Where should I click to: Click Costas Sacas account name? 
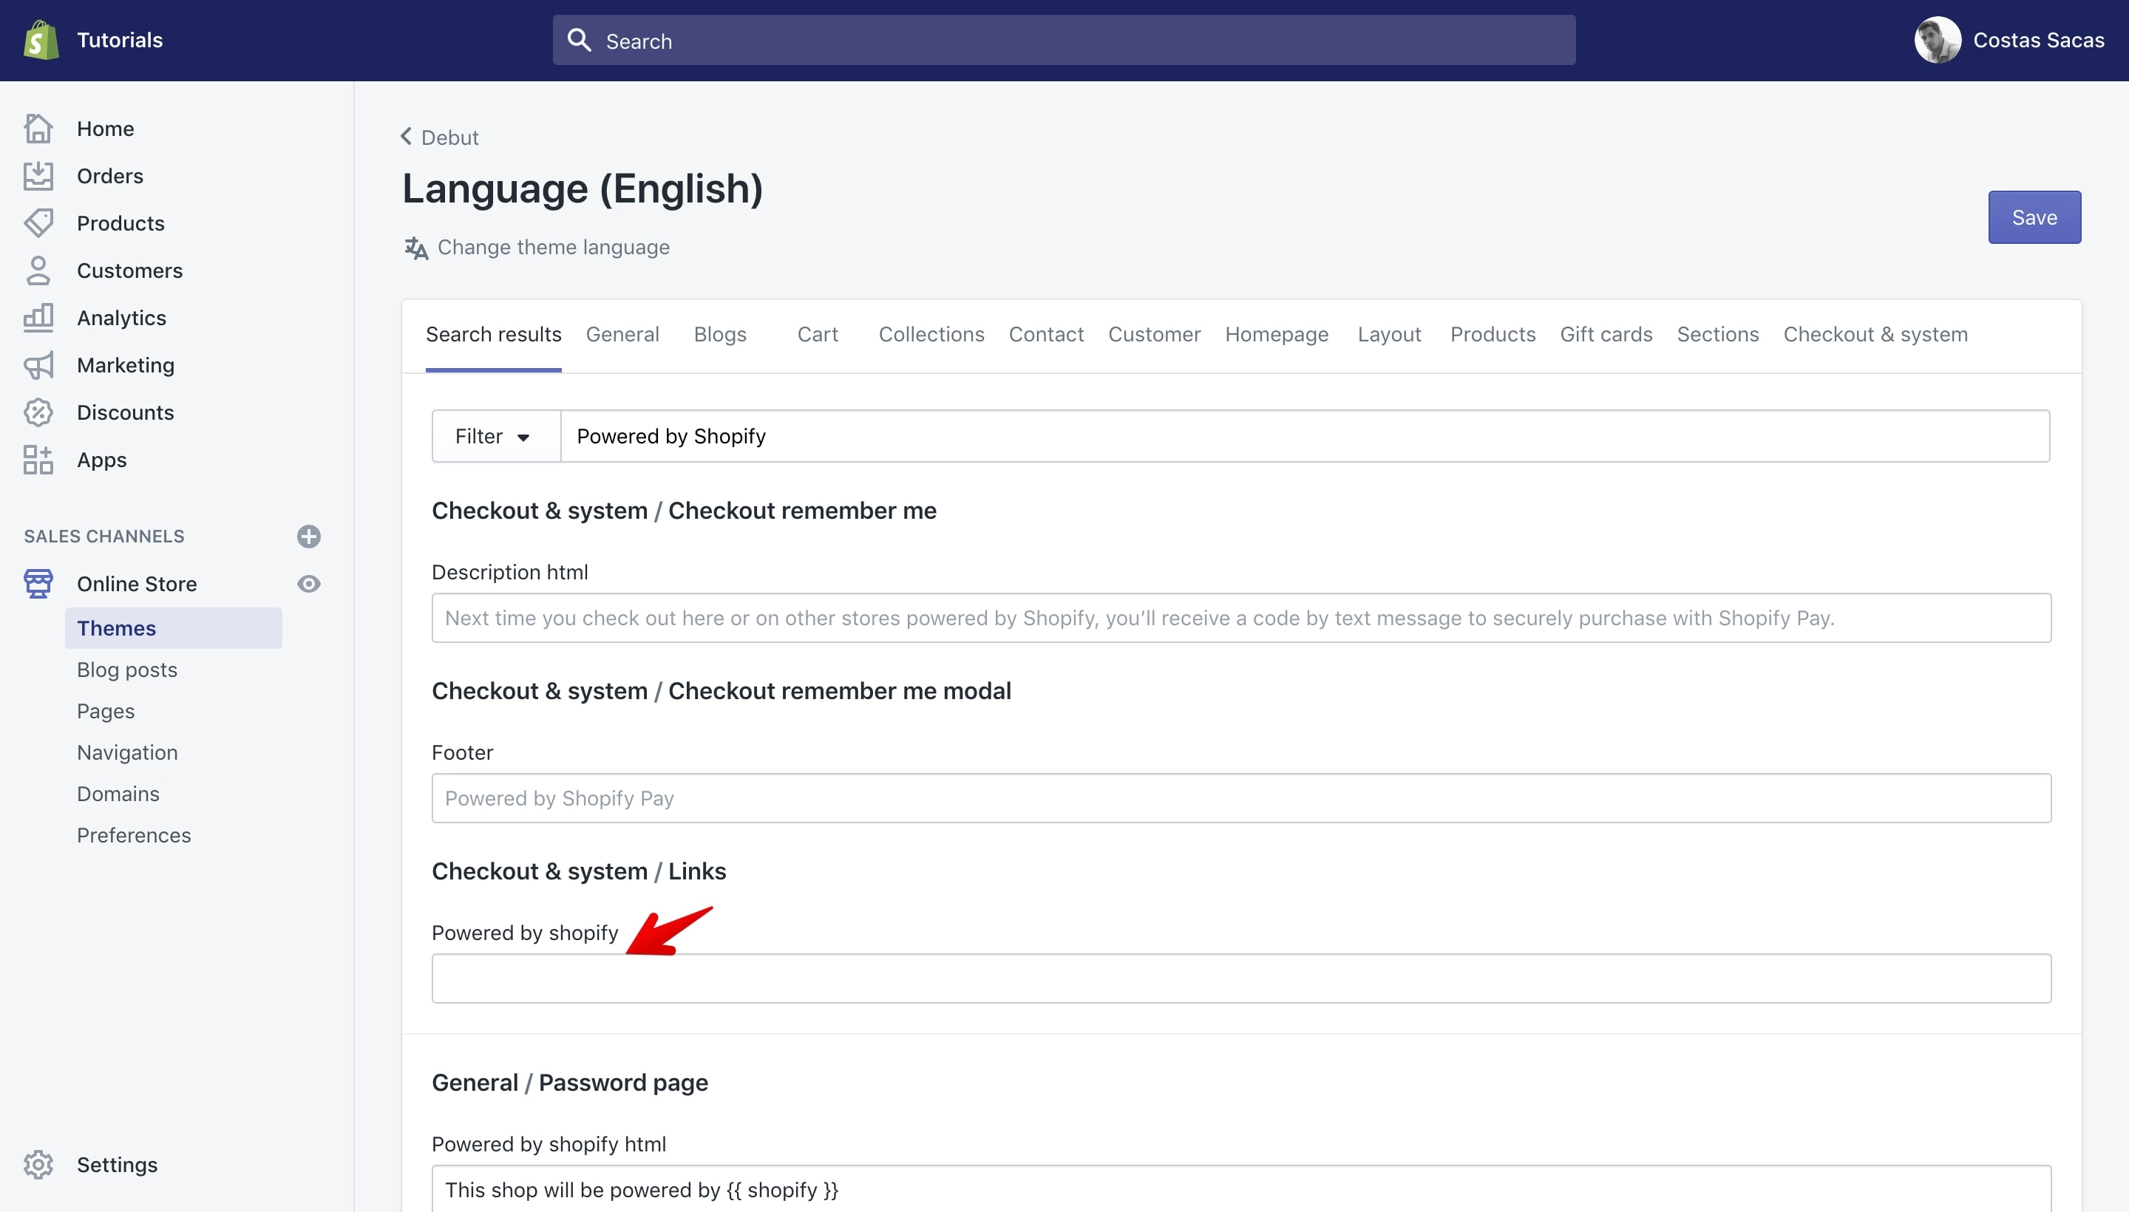(2038, 40)
